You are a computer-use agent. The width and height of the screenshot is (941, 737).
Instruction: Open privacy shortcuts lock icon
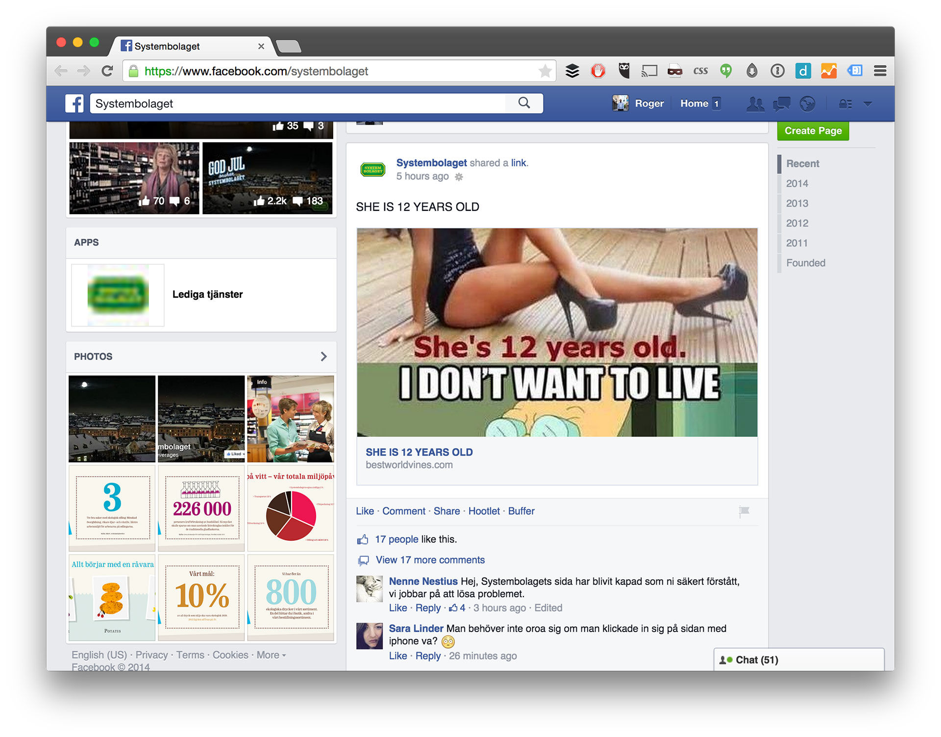845,103
